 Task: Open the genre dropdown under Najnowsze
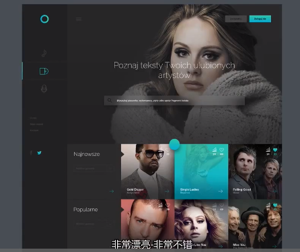coord(93,169)
